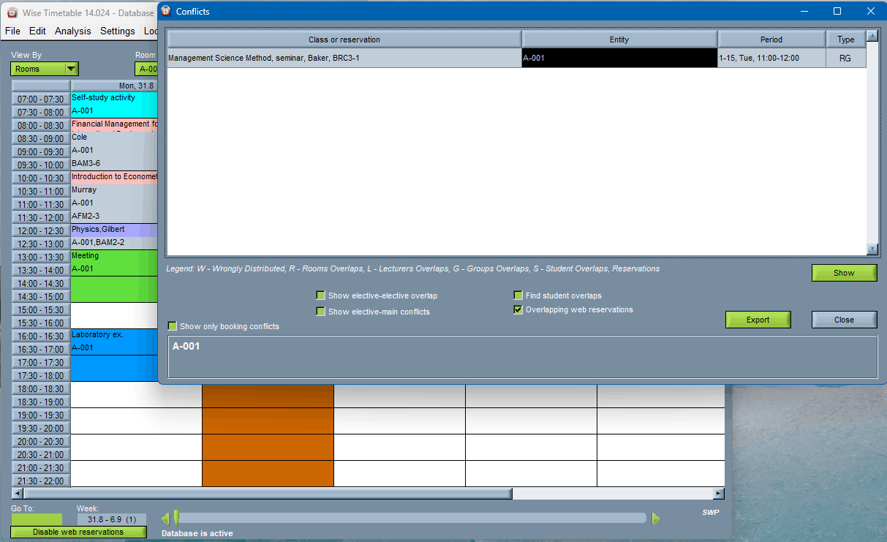Open the Settings menu
This screenshot has height=542, width=887.
pyautogui.click(x=117, y=31)
